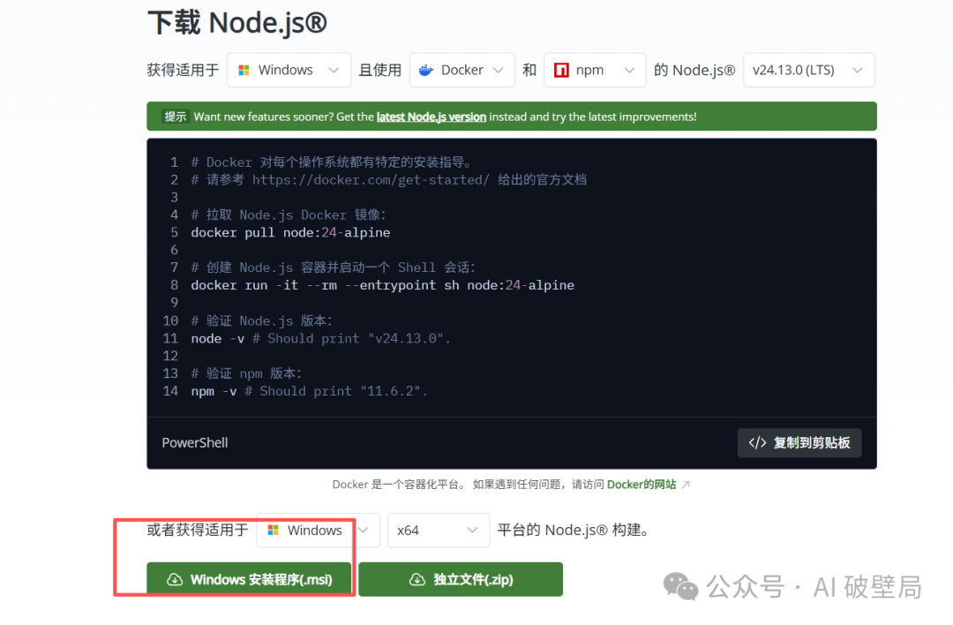Click the code brackets copy icon
This screenshot has height=625, width=953.
click(757, 443)
